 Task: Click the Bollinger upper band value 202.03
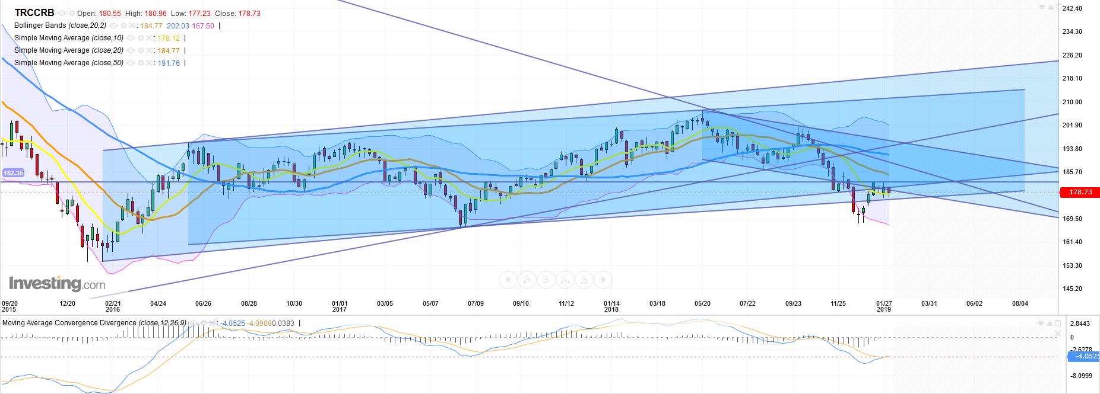[x=178, y=26]
